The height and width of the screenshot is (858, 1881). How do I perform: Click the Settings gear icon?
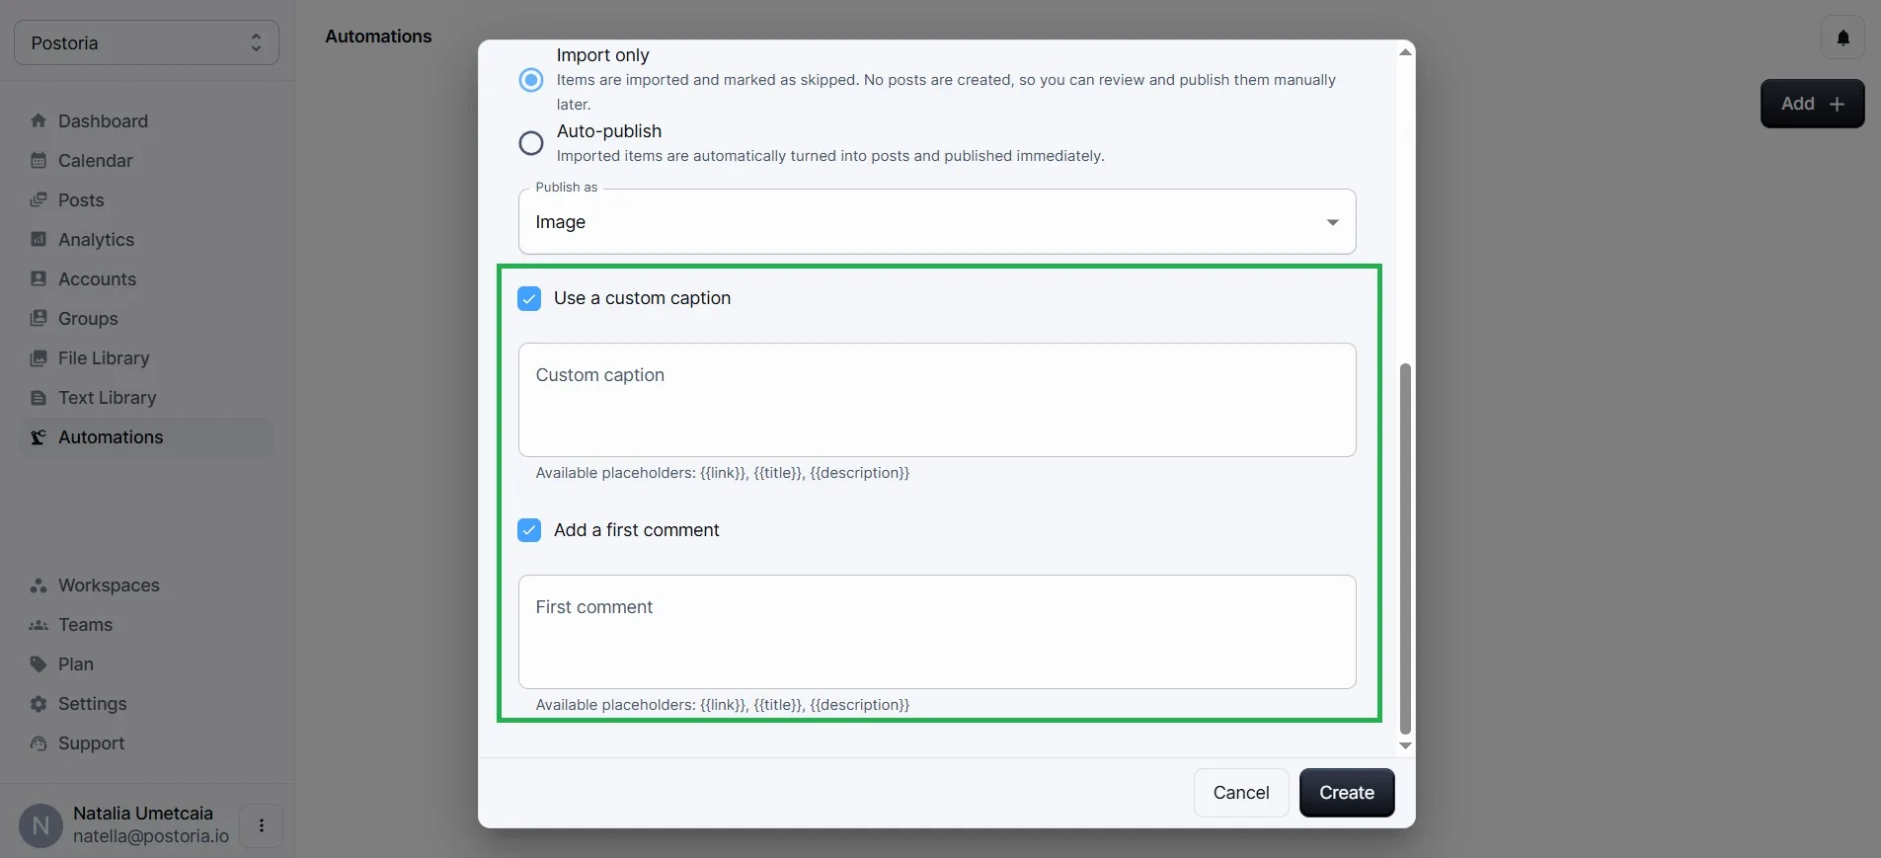click(x=39, y=704)
